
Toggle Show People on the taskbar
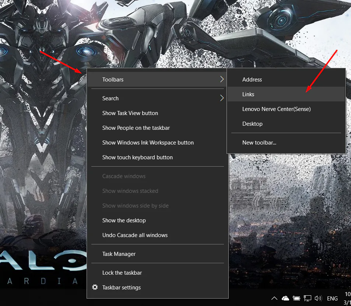coord(157,128)
